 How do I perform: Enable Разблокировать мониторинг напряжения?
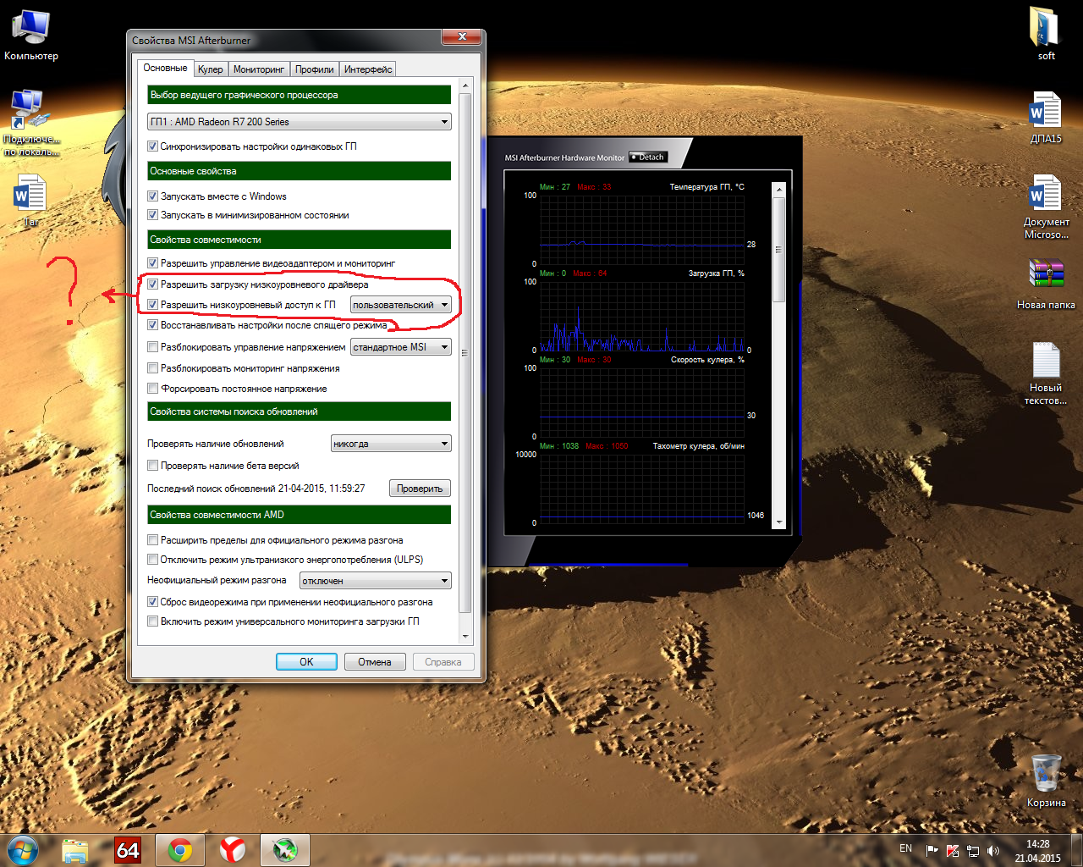153,368
